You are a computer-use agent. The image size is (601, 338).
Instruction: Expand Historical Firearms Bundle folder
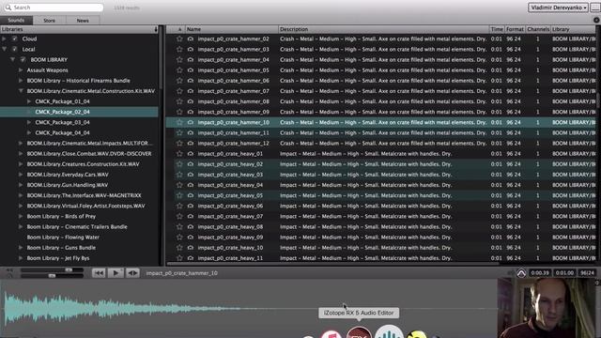[x=21, y=81]
